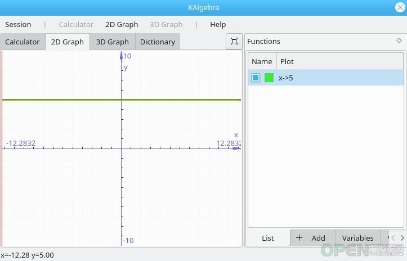Viewport: 407px width, 261px height.
Task: Select the x->5 function text
Action: (286, 78)
